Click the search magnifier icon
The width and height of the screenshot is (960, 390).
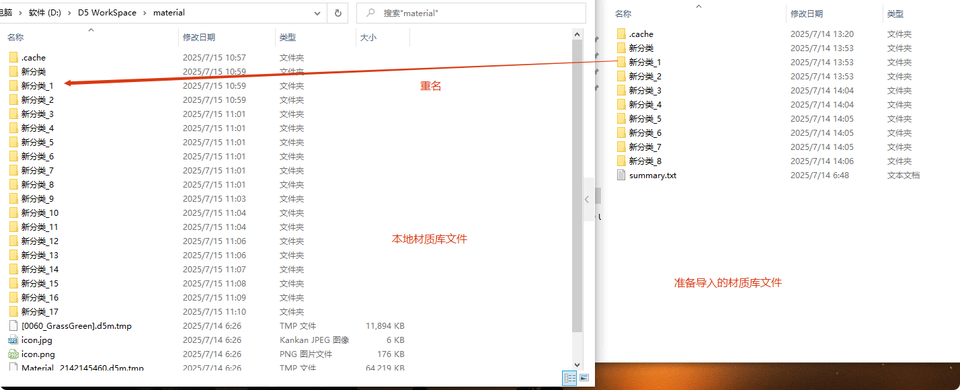pos(370,13)
